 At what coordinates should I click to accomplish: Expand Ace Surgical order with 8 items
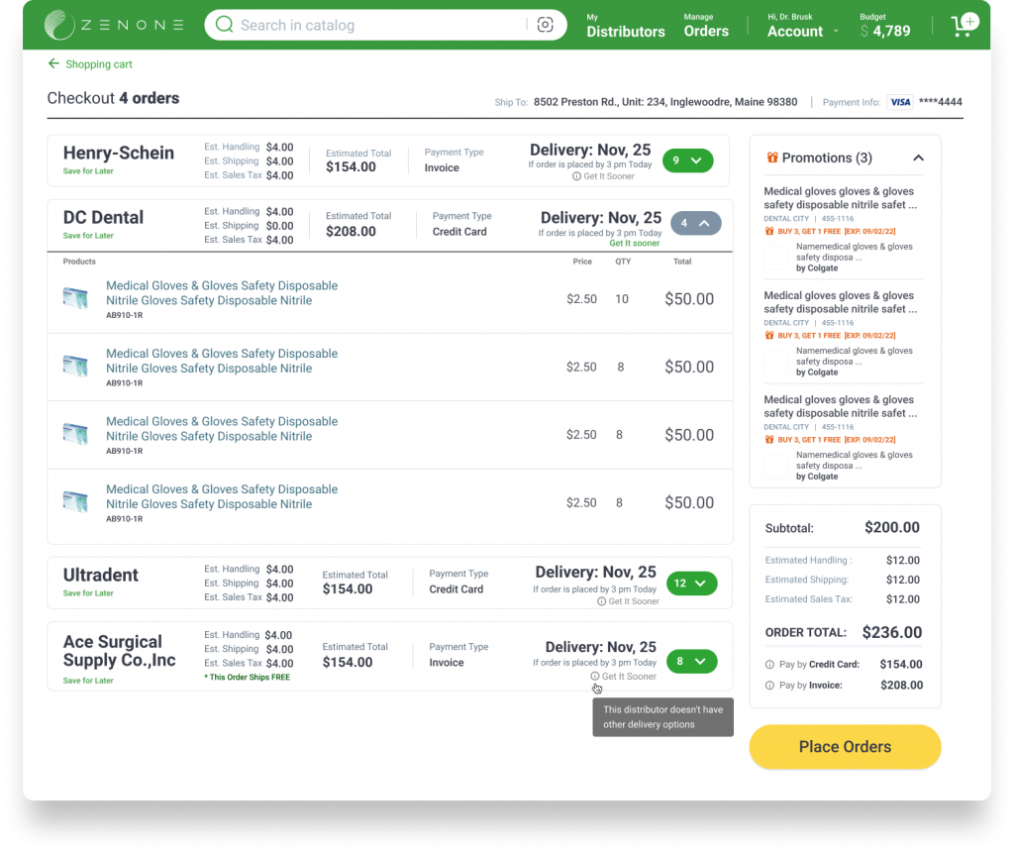tap(690, 661)
